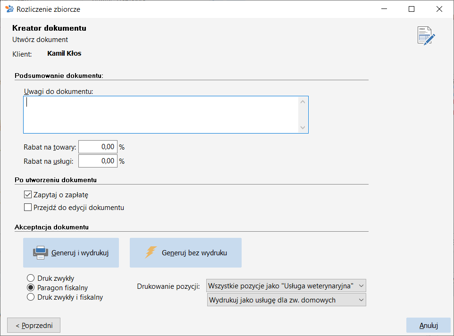The height and width of the screenshot is (336, 454).
Task: Select the Druk zwykły radio option
Action: pos(31,278)
